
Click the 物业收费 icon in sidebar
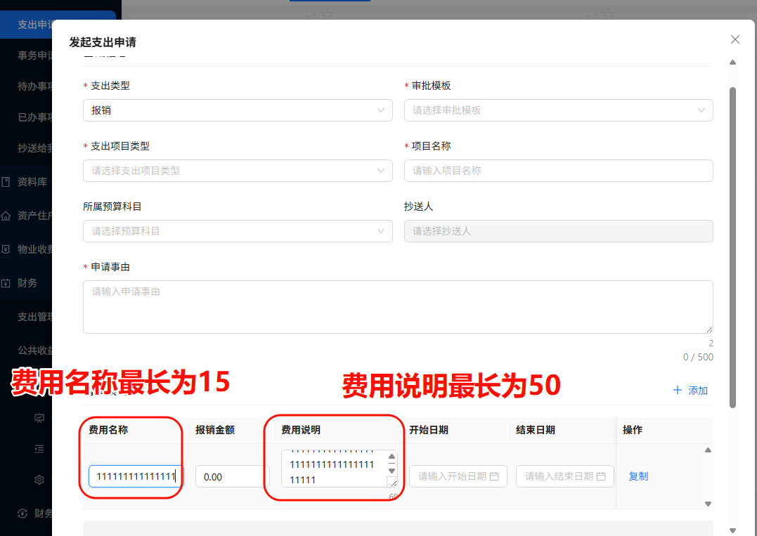click(x=6, y=249)
